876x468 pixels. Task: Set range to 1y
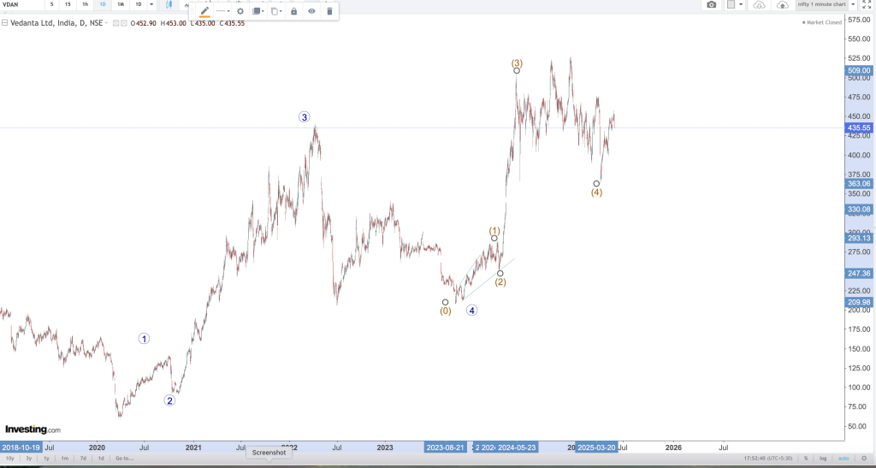[x=46, y=458]
